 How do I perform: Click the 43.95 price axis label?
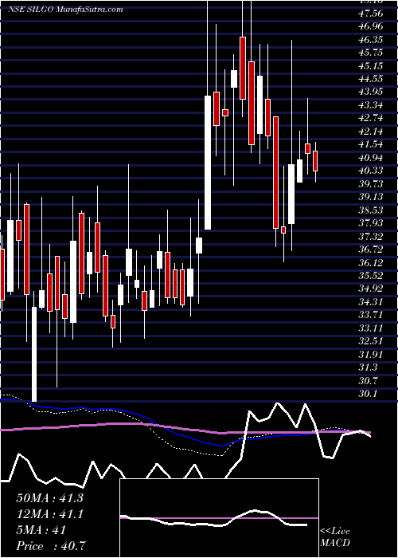(x=371, y=92)
